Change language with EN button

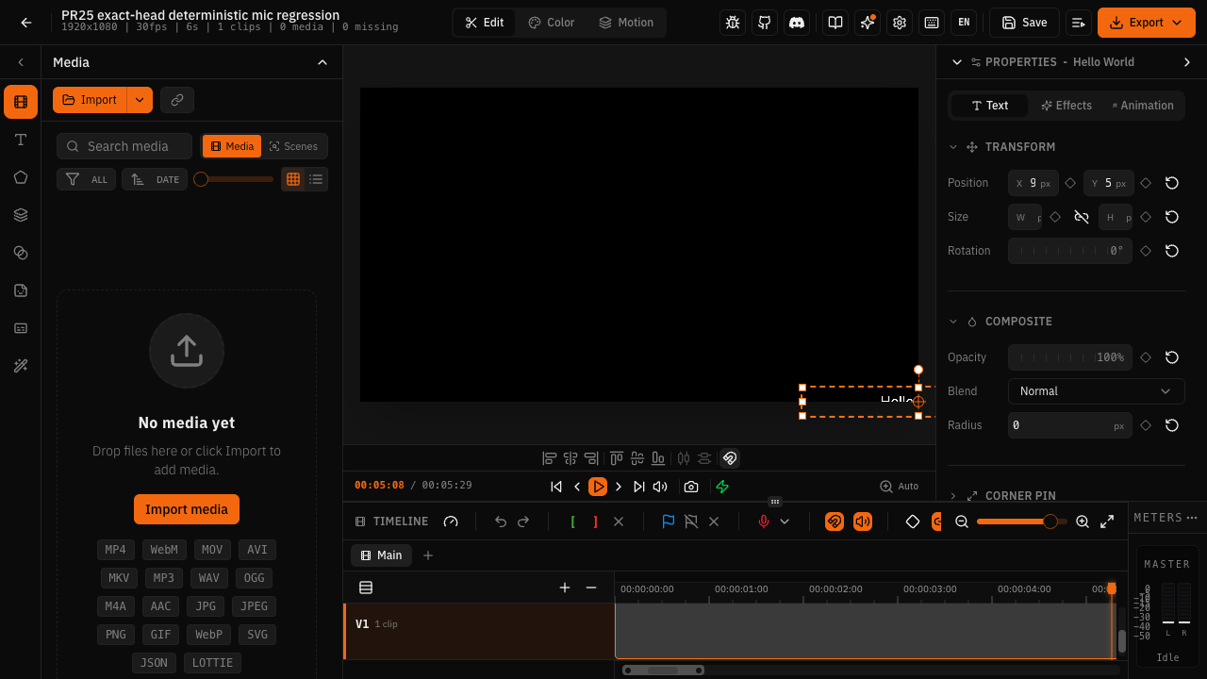pyautogui.click(x=963, y=23)
